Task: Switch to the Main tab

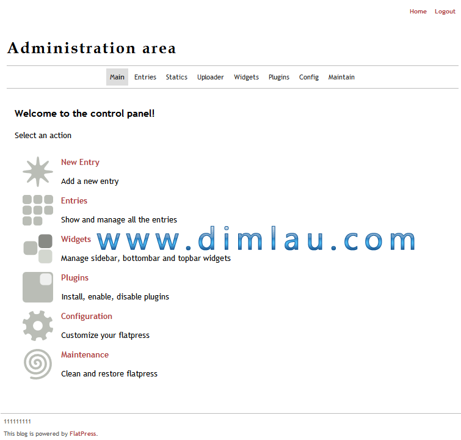Action: (117, 77)
